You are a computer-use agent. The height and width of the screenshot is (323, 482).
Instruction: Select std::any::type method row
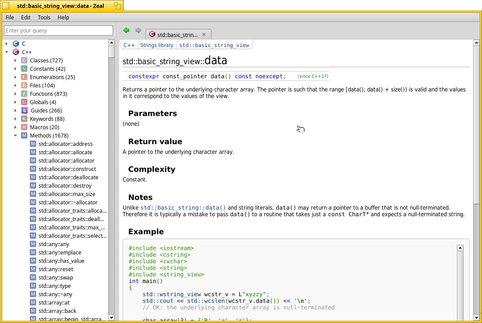coord(55,286)
